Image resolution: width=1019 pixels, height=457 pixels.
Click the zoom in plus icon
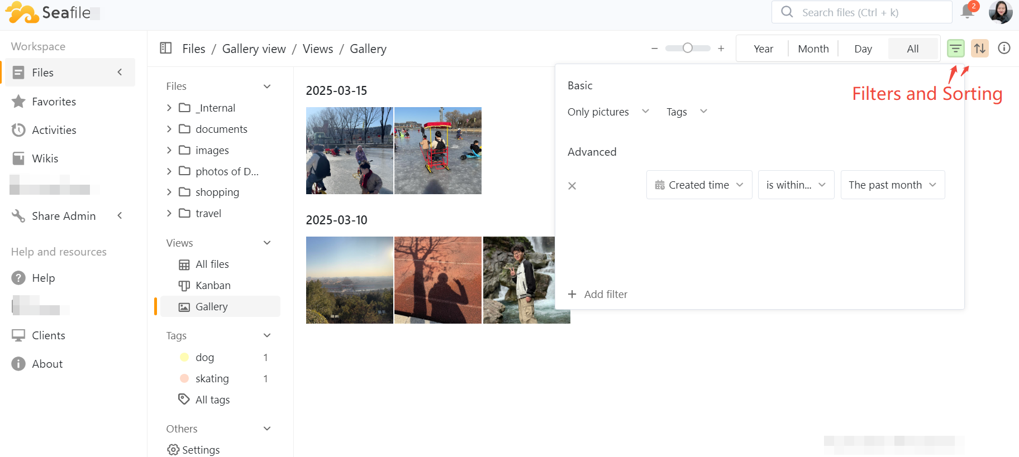coord(721,49)
